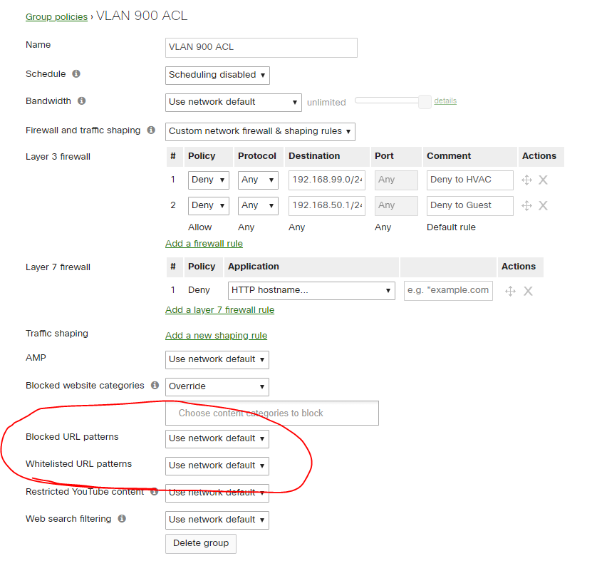Screen dimensions: 592x566
Task: Adjust the bandwidth limit slider
Action: 424,102
